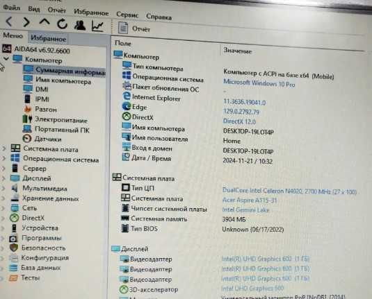Go up one level with Up arrow
Viewport: 372px width, 299px height.
coord(45,22)
